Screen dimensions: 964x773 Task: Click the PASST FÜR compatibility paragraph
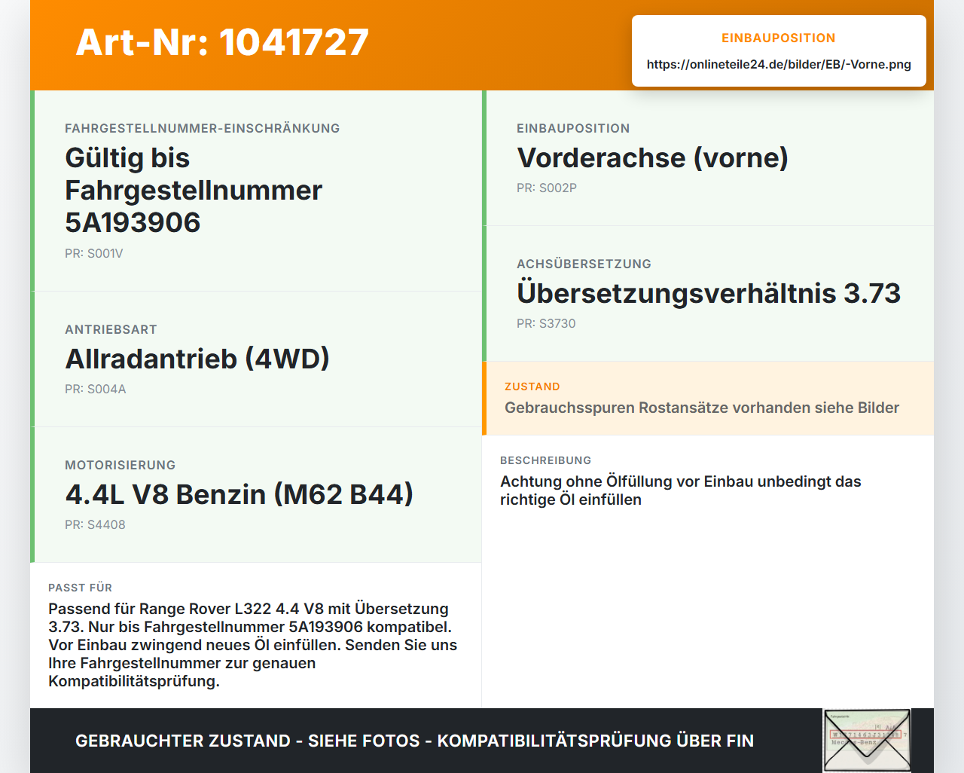(x=253, y=645)
